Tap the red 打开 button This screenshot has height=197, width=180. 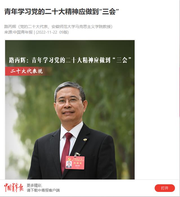click(165, 188)
